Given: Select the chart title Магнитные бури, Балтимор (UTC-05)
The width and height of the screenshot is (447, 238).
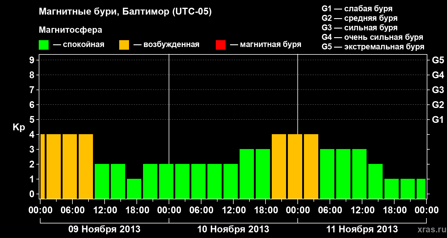Looking at the screenshot, I should (125, 12).
